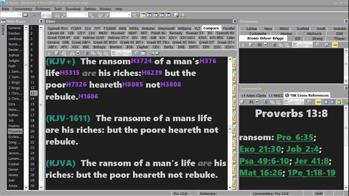Click the Bibles toolbar document copy-verses icon
Image resolution: width=349 pixels, height=196 pixels.
pyautogui.click(x=87, y=53)
